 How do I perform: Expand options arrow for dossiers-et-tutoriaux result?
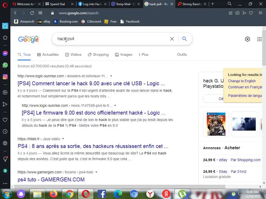click(111, 76)
